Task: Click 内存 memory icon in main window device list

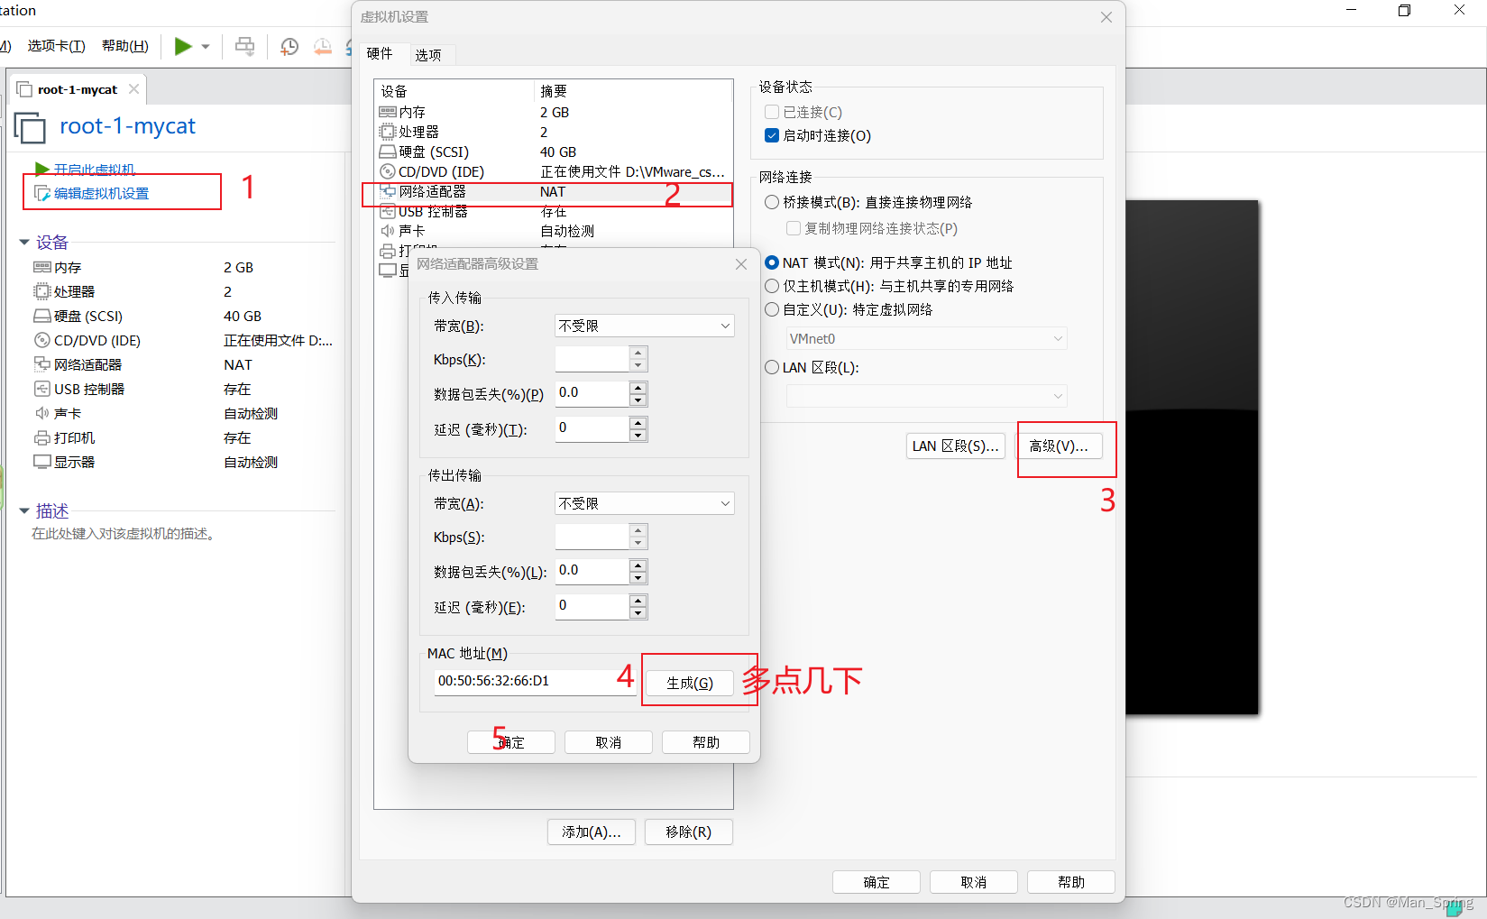Action: (x=41, y=267)
